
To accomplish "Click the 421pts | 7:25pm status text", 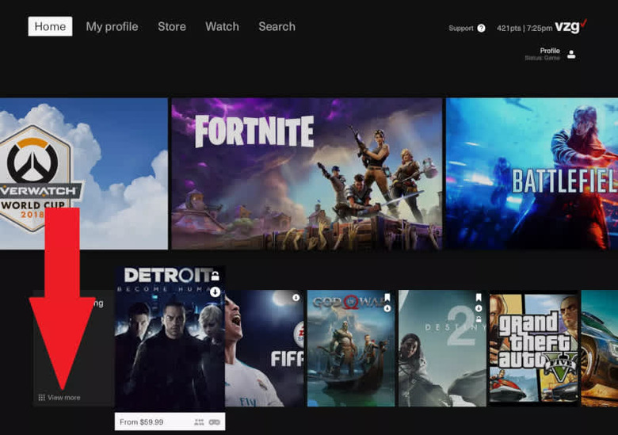I will 525,28.
